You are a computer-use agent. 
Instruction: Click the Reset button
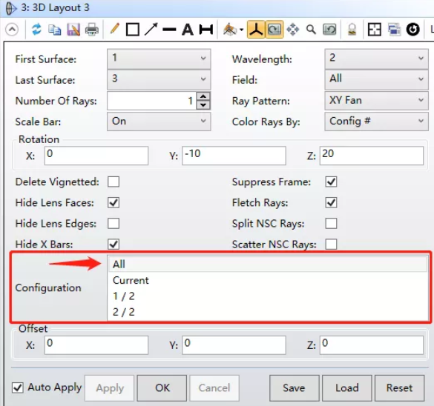[x=399, y=387]
